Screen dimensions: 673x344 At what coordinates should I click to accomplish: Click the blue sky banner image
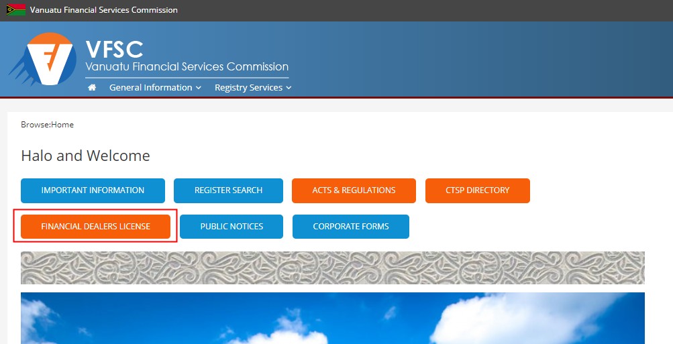333,319
